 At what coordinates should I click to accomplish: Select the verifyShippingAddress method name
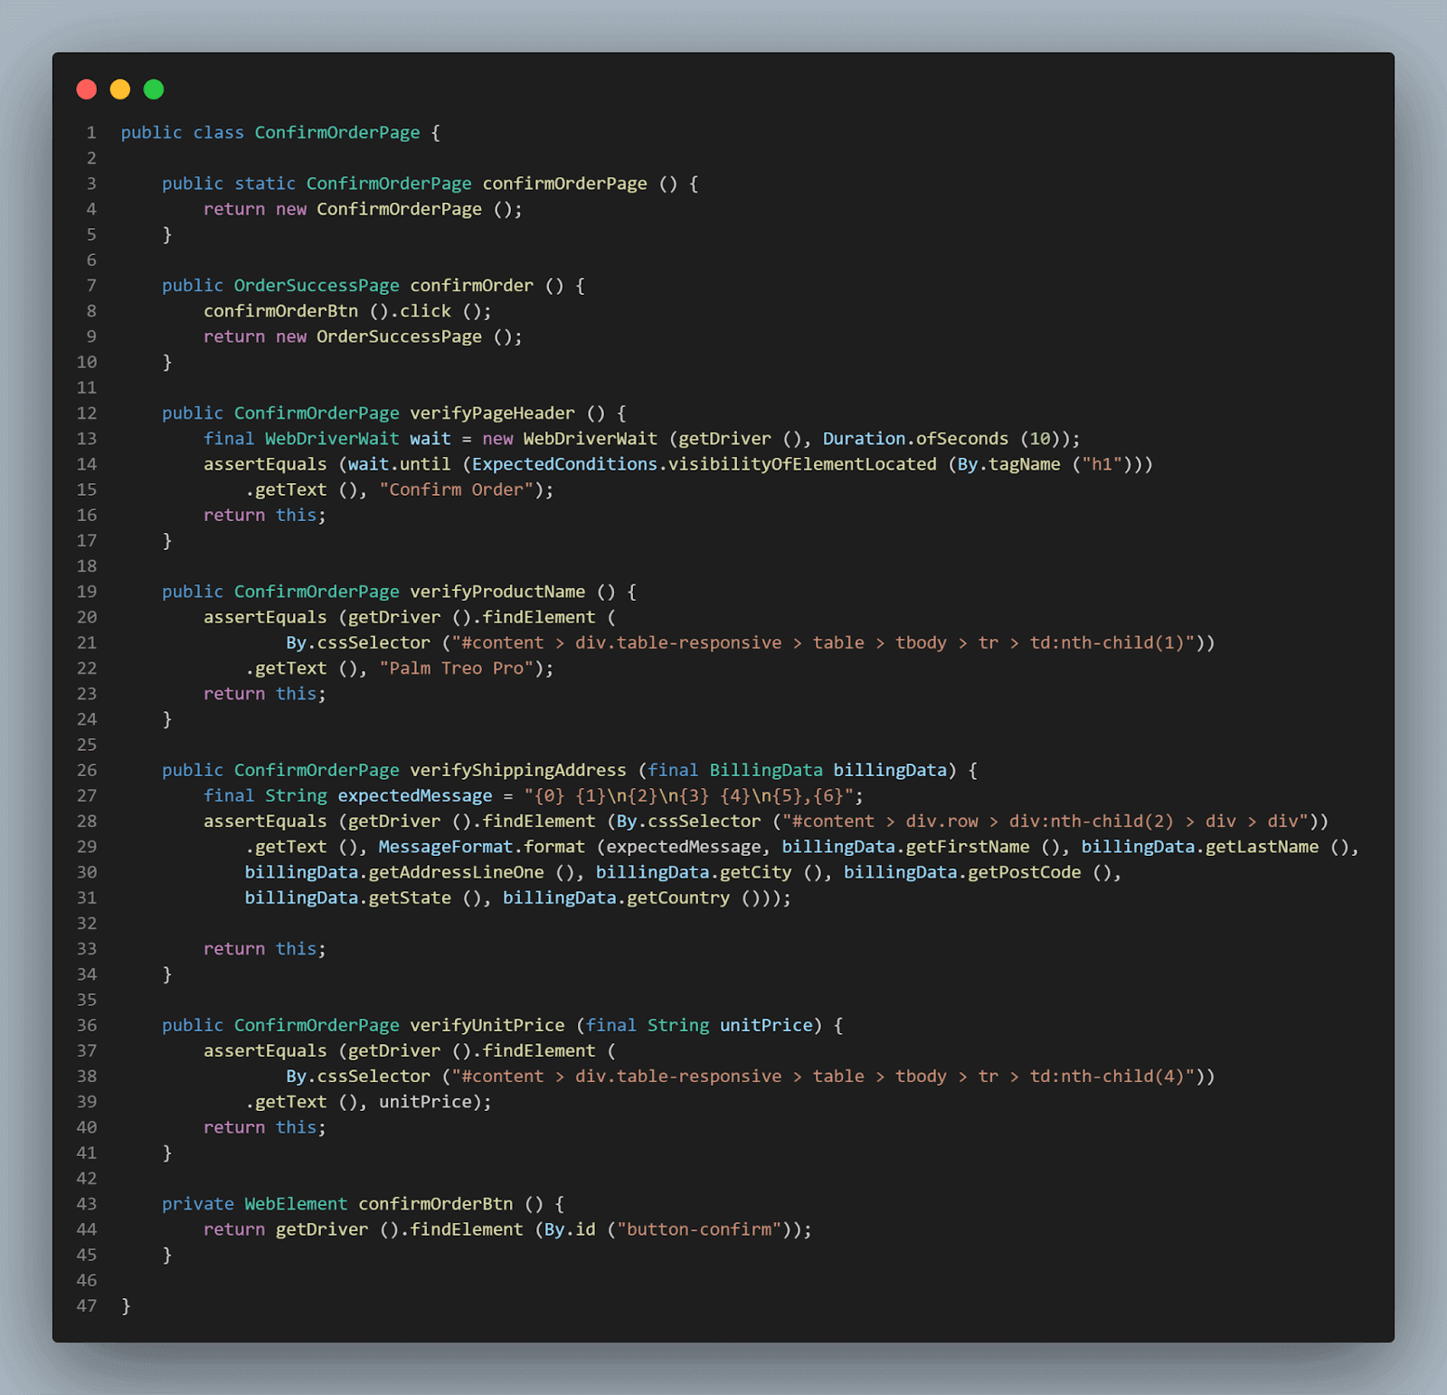[x=517, y=770]
